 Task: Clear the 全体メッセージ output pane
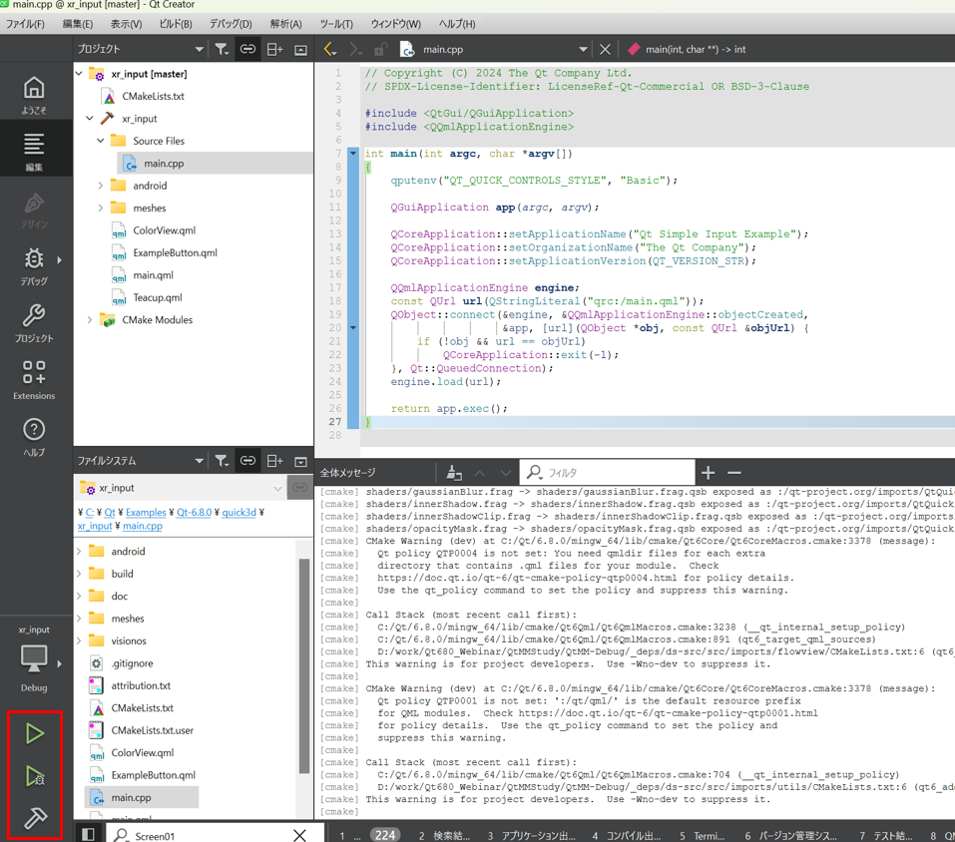click(x=454, y=473)
